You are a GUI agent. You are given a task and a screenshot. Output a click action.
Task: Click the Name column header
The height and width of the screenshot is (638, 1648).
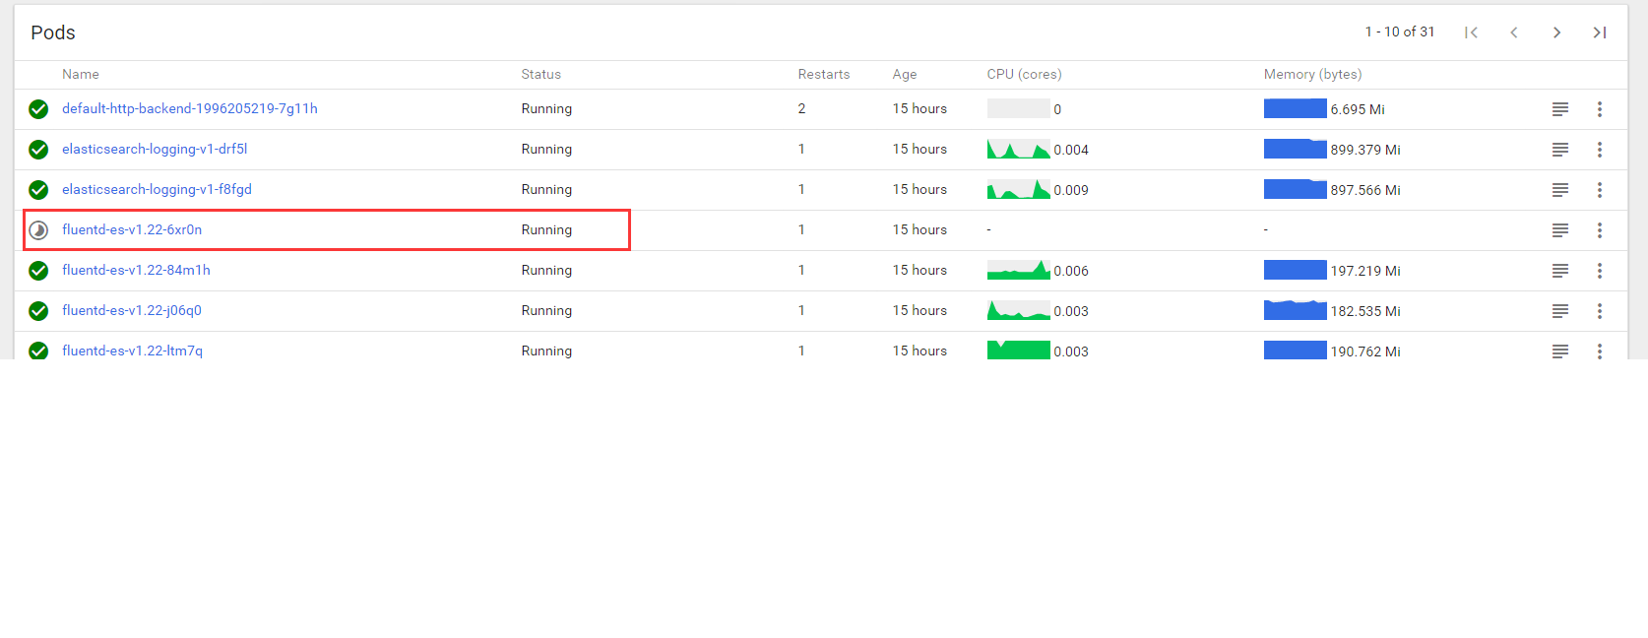coord(81,74)
